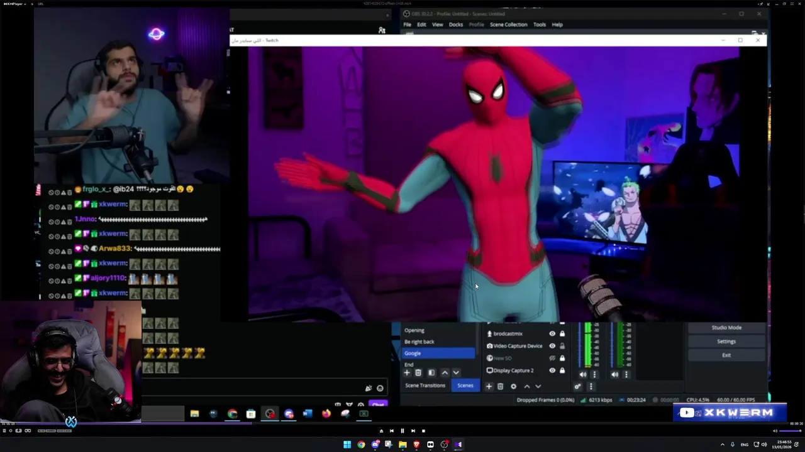Toggle visibility of Display Capture 2 source

coord(552,370)
